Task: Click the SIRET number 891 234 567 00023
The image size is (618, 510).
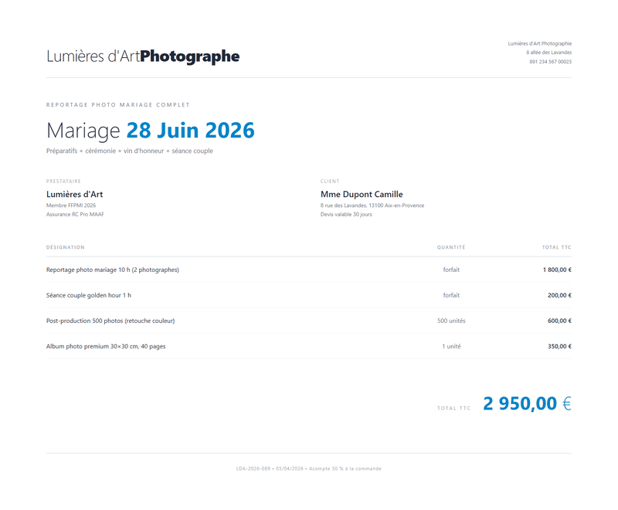Action: (550, 62)
